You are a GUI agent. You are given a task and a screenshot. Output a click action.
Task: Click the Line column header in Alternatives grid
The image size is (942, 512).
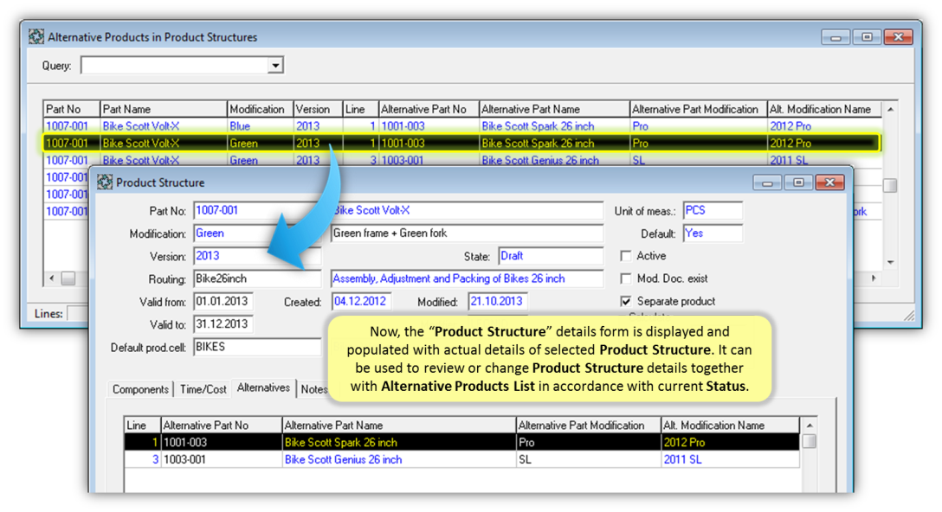[142, 425]
